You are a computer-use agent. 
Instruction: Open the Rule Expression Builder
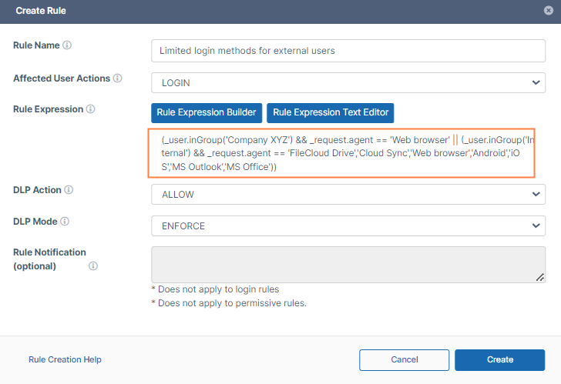coord(206,112)
